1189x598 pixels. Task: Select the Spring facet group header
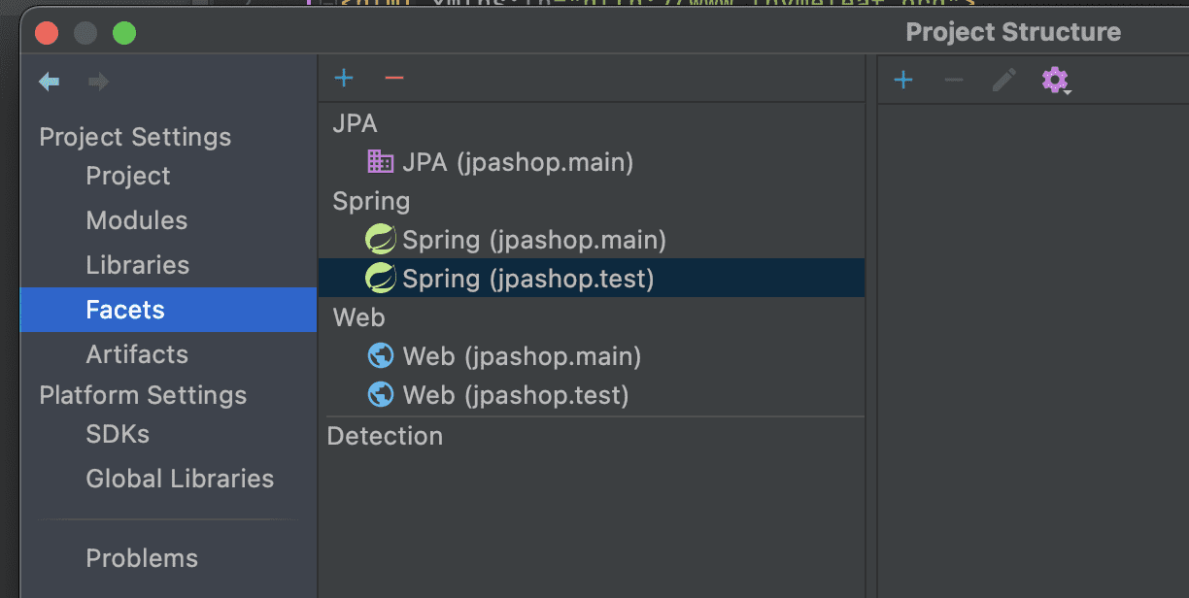tap(371, 201)
